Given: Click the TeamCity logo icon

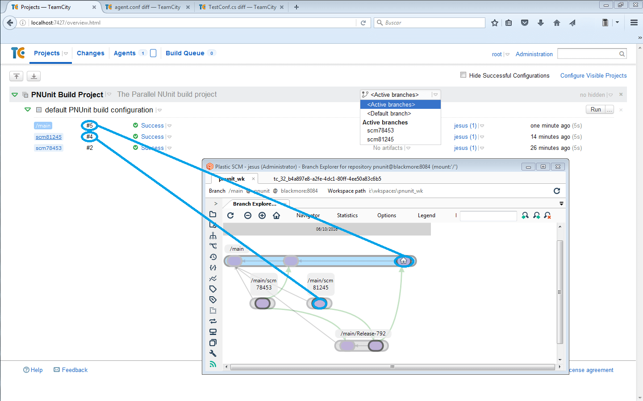Looking at the screenshot, I should (18, 53).
